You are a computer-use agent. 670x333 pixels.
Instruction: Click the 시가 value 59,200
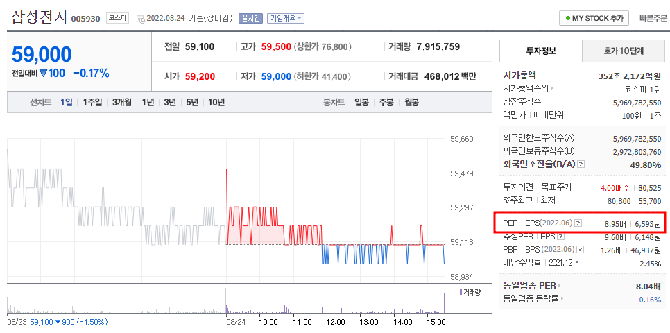pos(200,77)
